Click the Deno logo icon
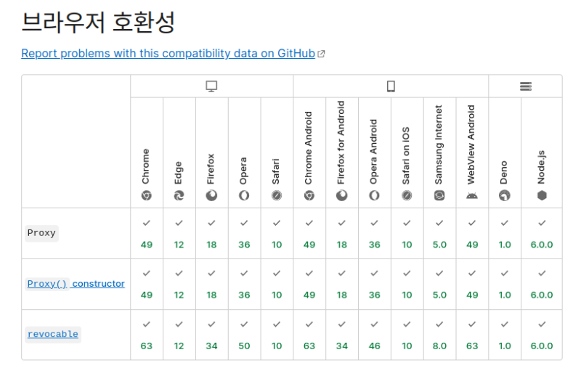The image size is (581, 371). pos(504,196)
